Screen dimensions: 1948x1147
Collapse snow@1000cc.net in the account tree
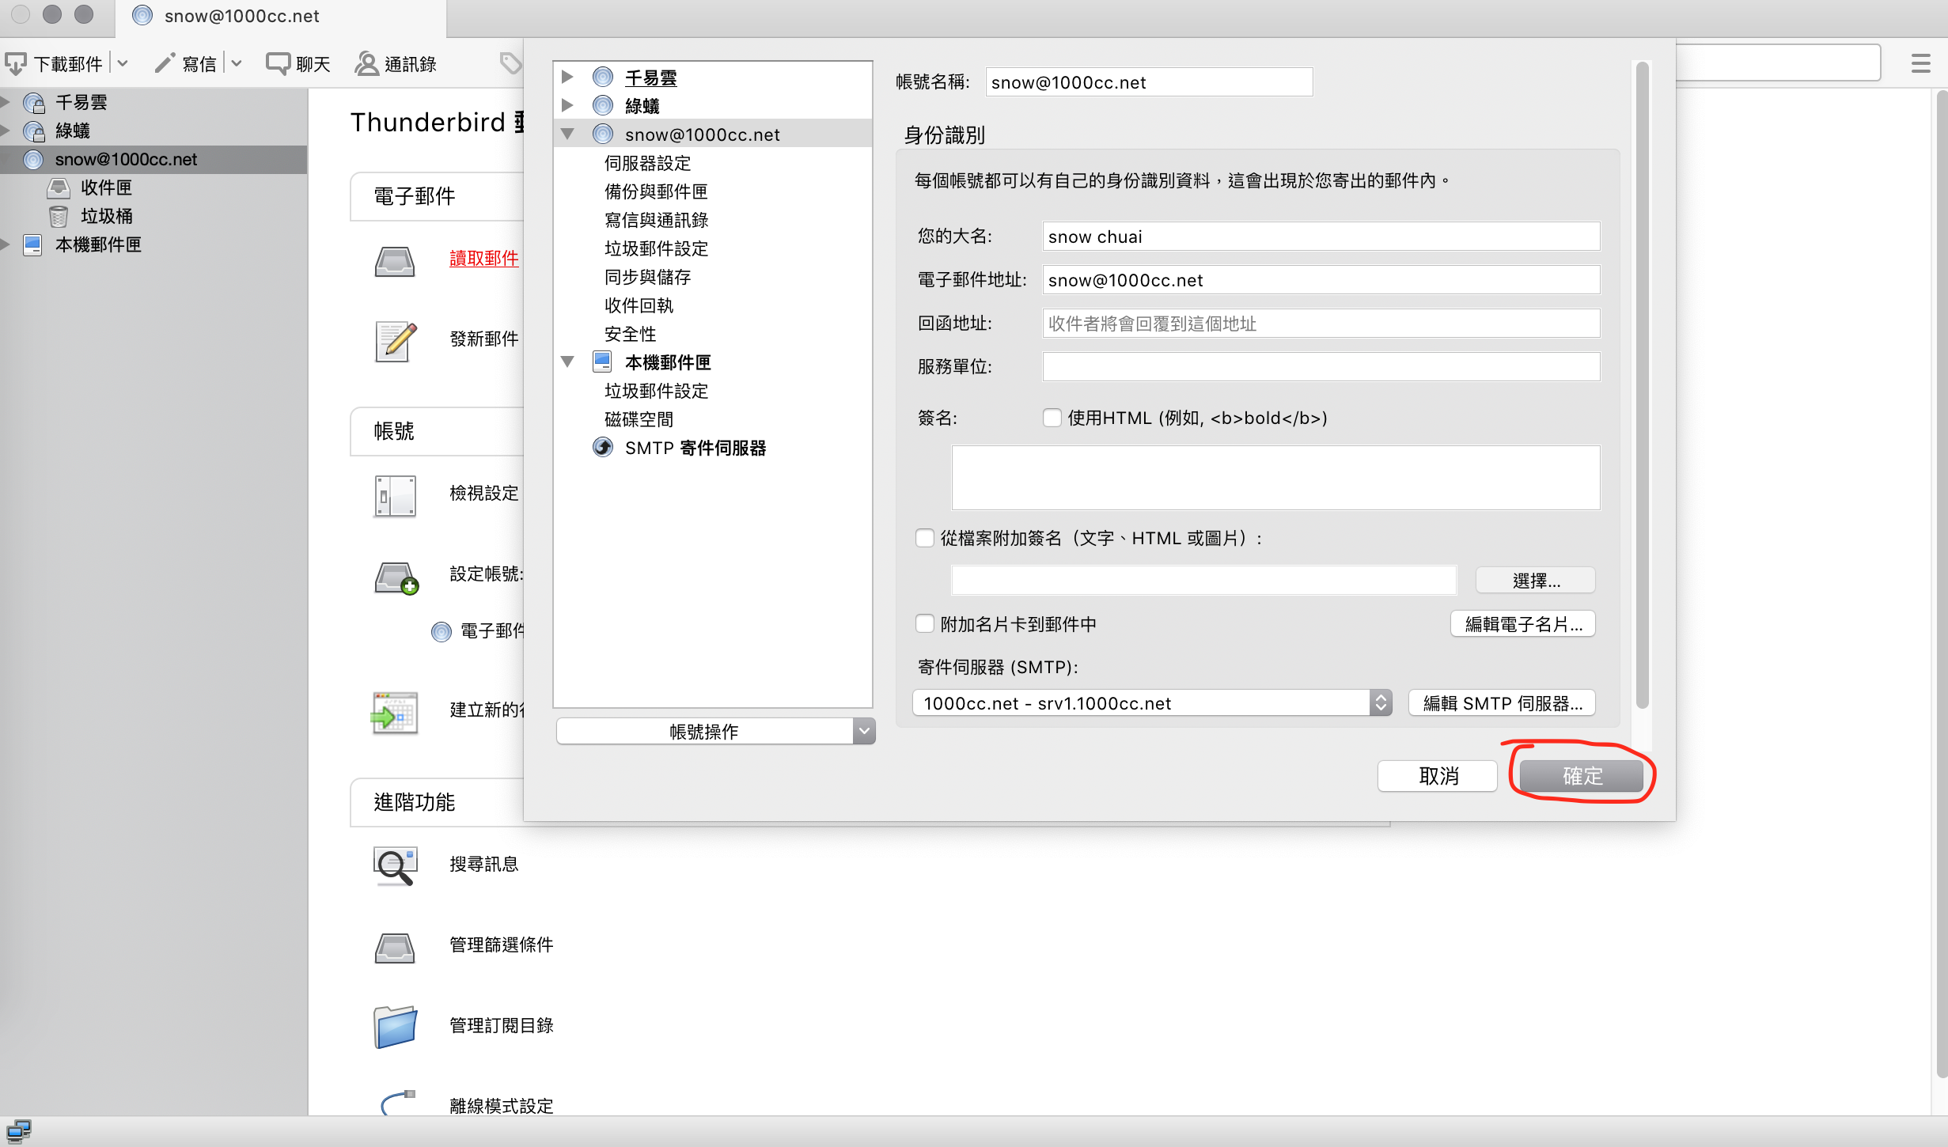(567, 134)
